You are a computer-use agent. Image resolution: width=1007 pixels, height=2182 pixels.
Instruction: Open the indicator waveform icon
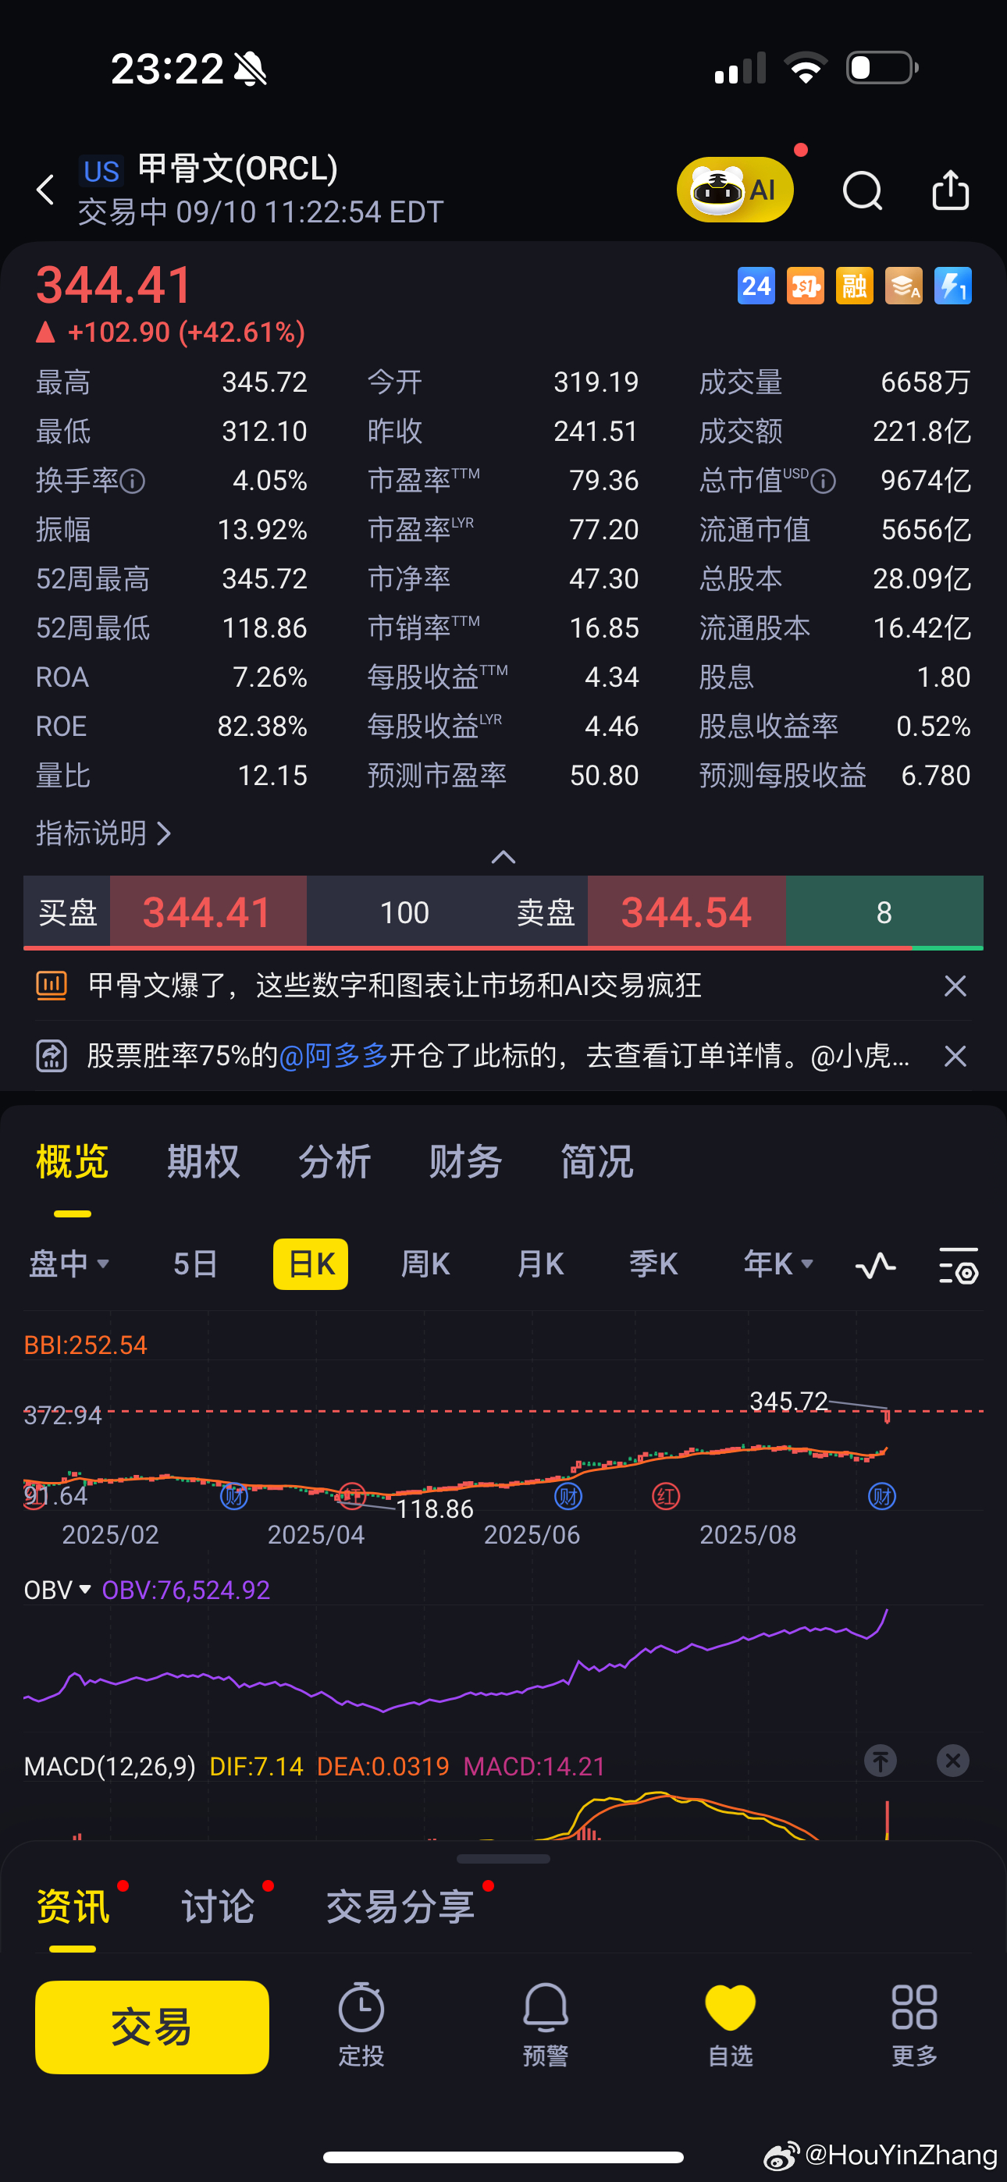pos(876,1265)
